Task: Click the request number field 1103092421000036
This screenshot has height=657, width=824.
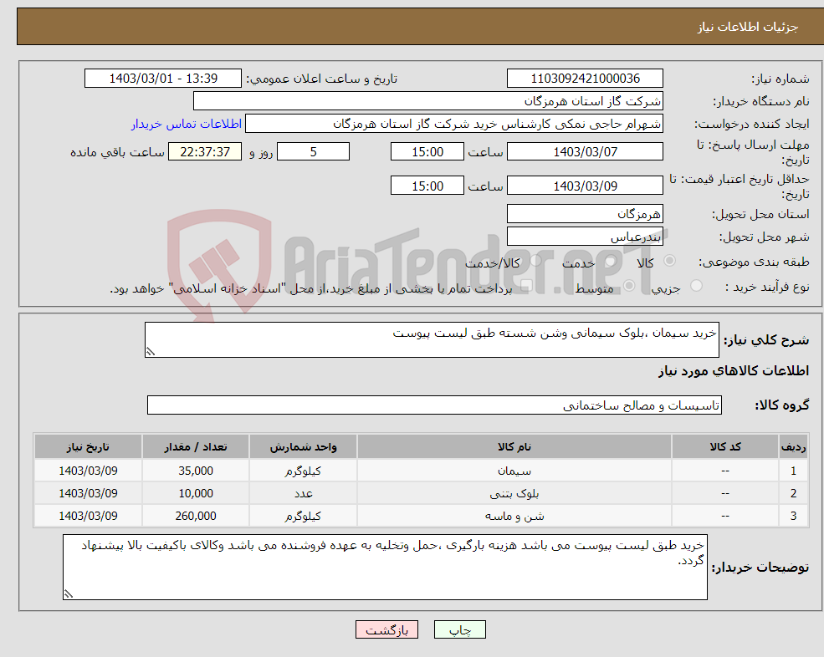Action: coord(585,79)
